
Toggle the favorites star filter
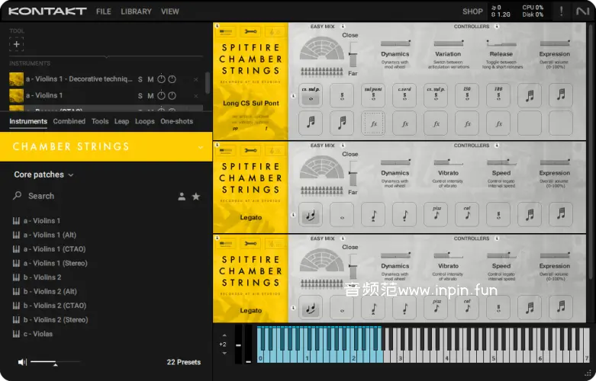tap(196, 196)
